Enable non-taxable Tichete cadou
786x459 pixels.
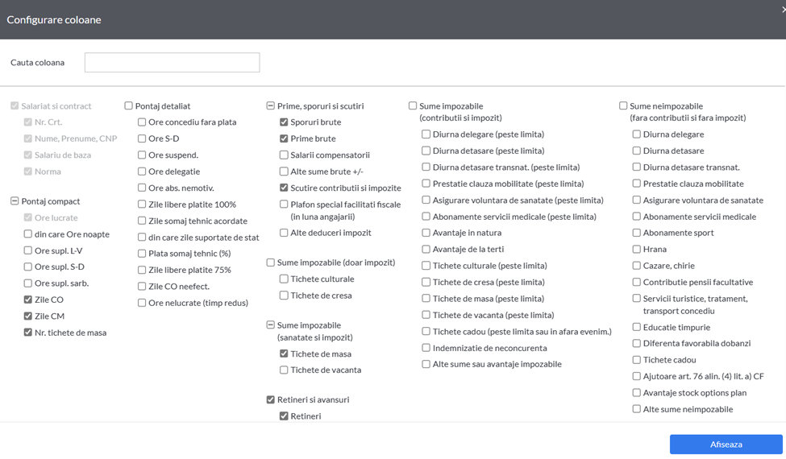(637, 360)
